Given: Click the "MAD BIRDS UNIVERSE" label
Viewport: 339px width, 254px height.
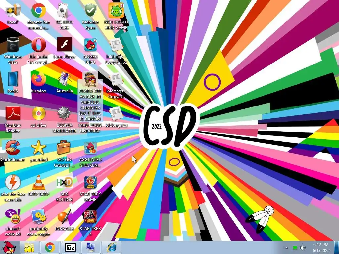Looking at the screenshot, I should (90, 128).
